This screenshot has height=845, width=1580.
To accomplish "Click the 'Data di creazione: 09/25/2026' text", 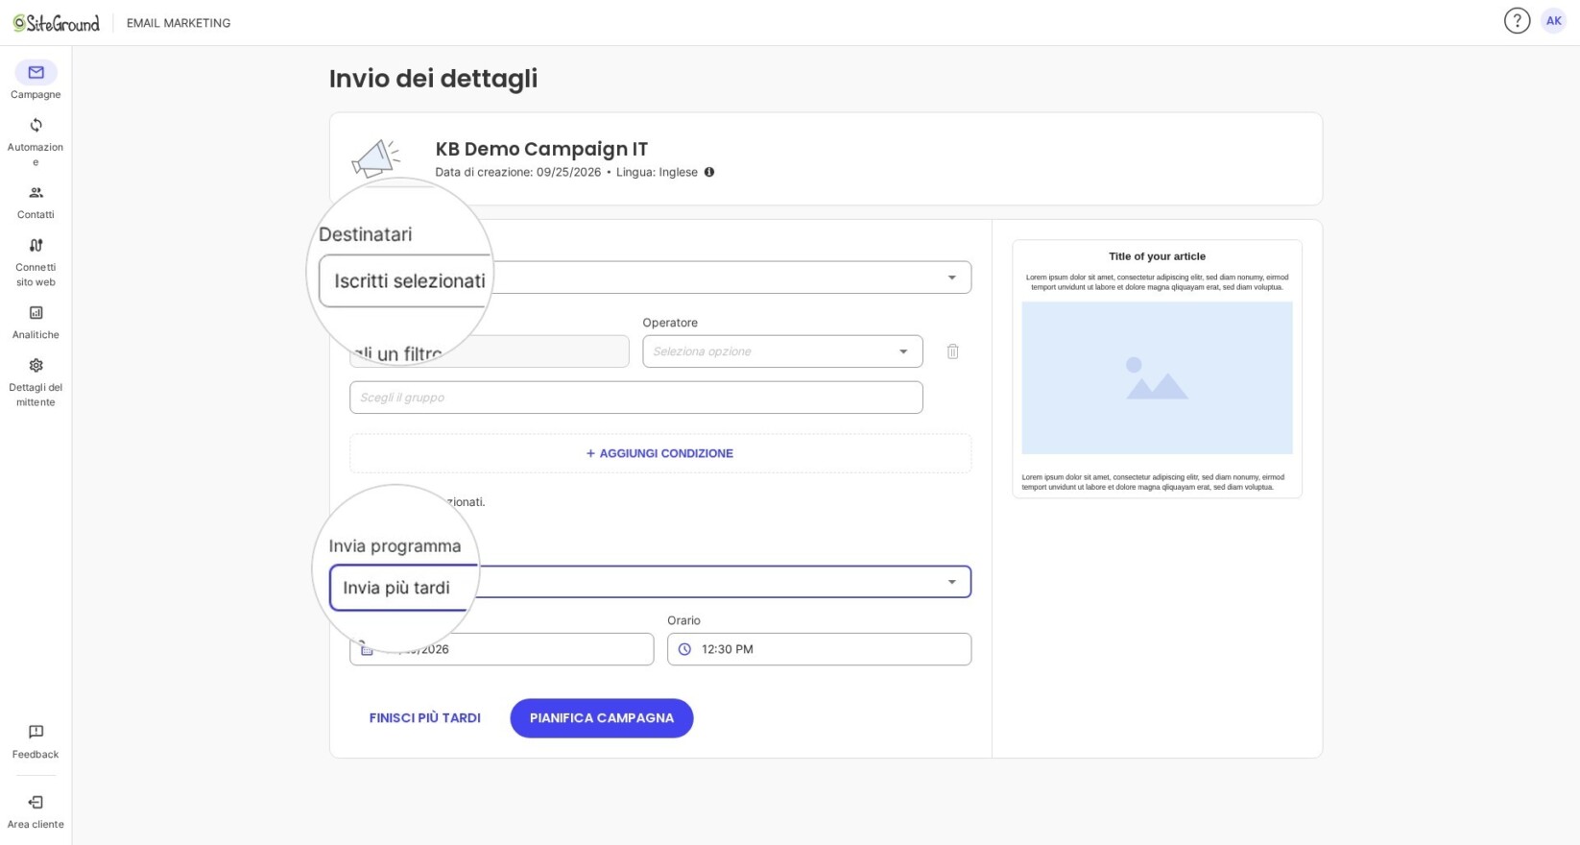I will tap(518, 173).
